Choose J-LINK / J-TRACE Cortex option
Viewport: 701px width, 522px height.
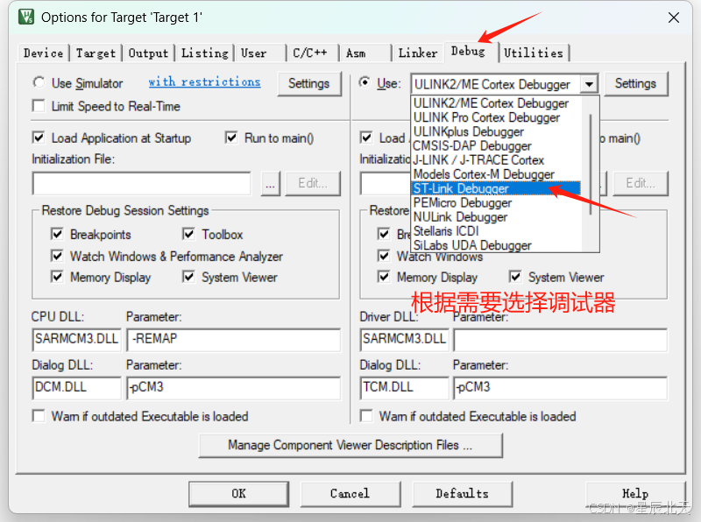tap(496, 160)
